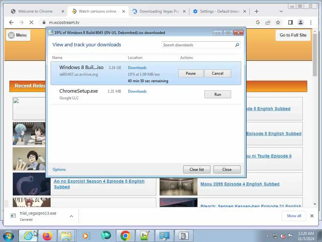322x242 pixels.
Task: Click the Chrome icon in the taskbar
Action: pyautogui.click(x=125, y=236)
